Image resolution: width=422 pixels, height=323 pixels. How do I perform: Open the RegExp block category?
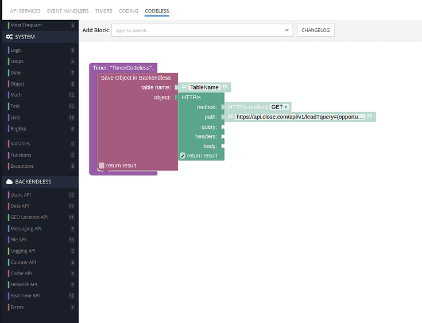coord(40,129)
